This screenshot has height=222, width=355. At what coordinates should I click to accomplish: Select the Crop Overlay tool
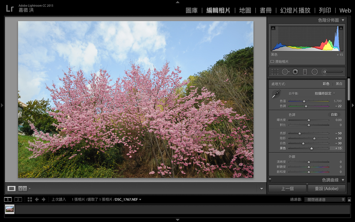275,72
